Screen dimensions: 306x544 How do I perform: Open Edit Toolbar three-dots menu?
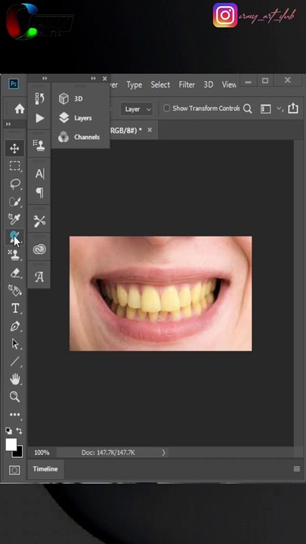click(x=14, y=415)
